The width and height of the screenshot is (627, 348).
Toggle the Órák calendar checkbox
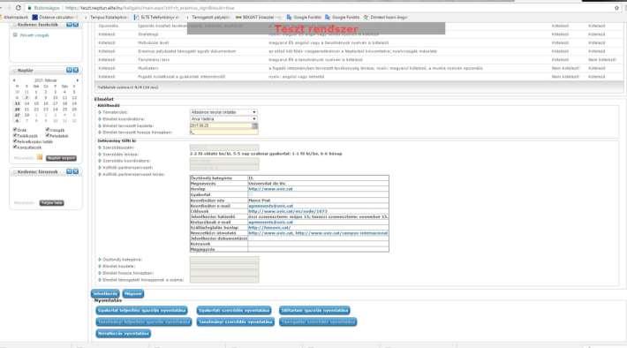click(x=15, y=130)
